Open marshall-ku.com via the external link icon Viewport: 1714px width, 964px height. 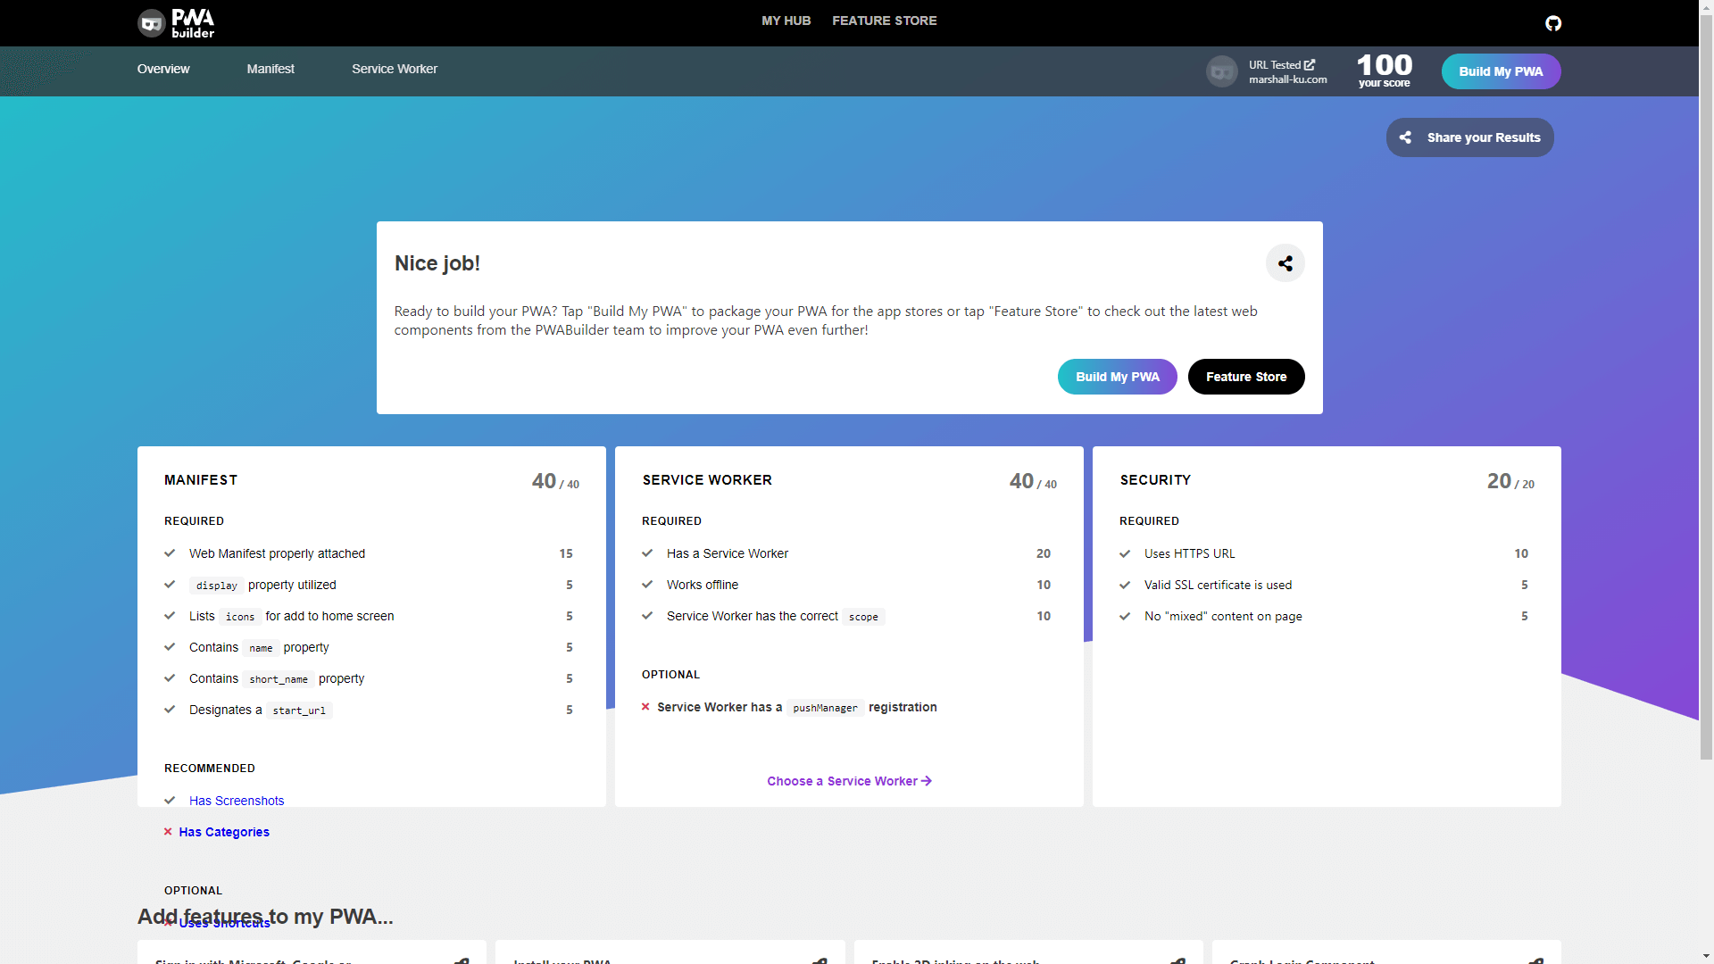click(x=1309, y=63)
